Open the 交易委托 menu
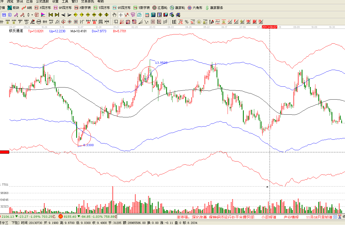345x225 pixels. [x=88, y=1]
